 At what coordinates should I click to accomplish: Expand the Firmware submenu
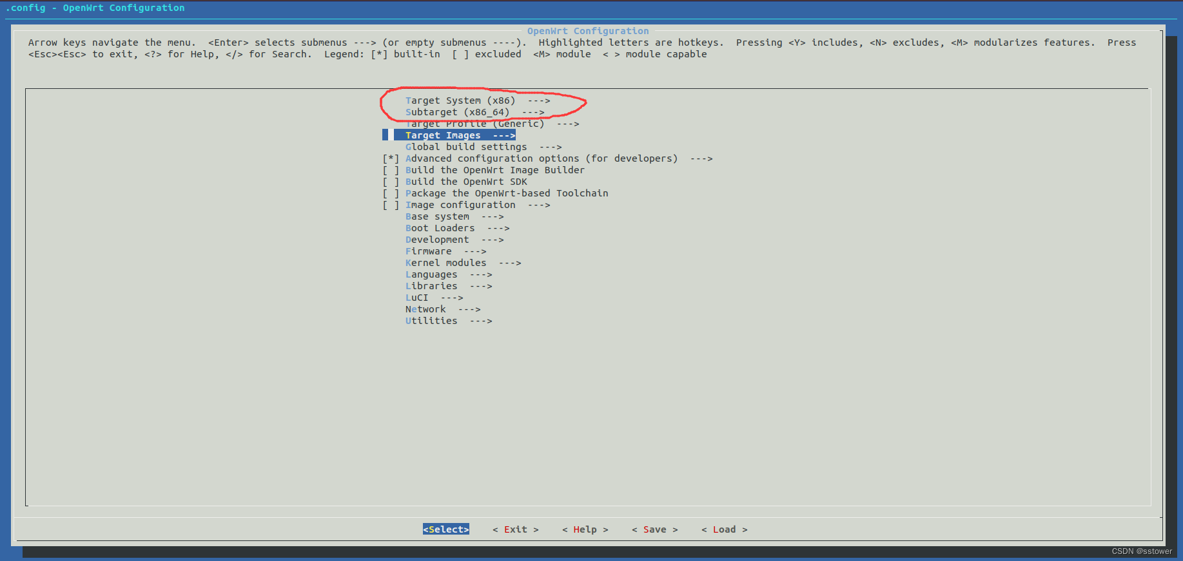(445, 251)
